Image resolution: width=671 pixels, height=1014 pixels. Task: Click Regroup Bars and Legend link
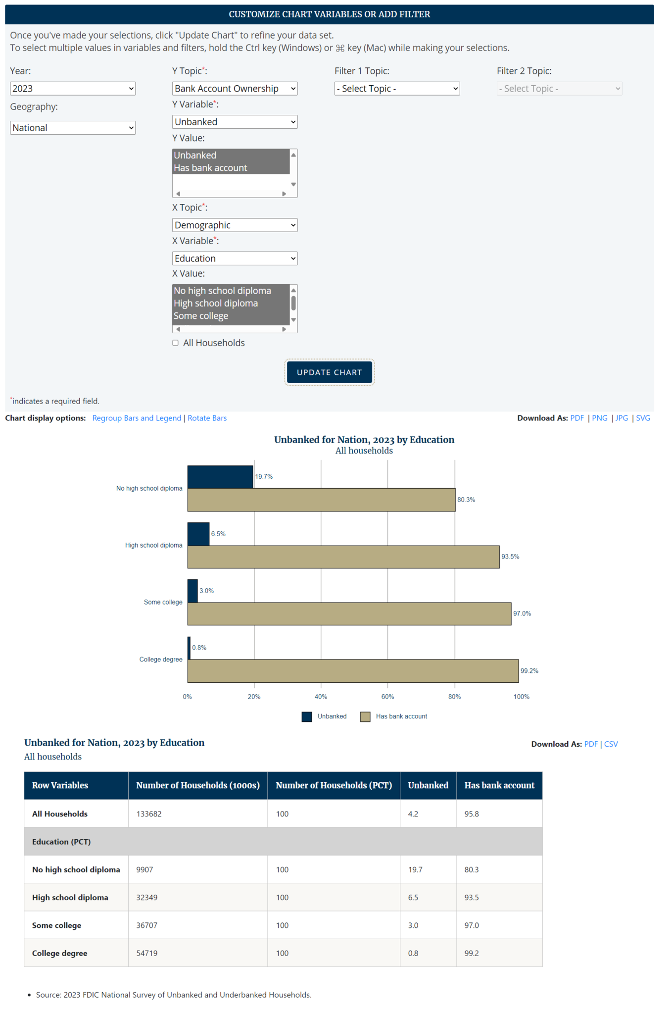click(x=137, y=418)
